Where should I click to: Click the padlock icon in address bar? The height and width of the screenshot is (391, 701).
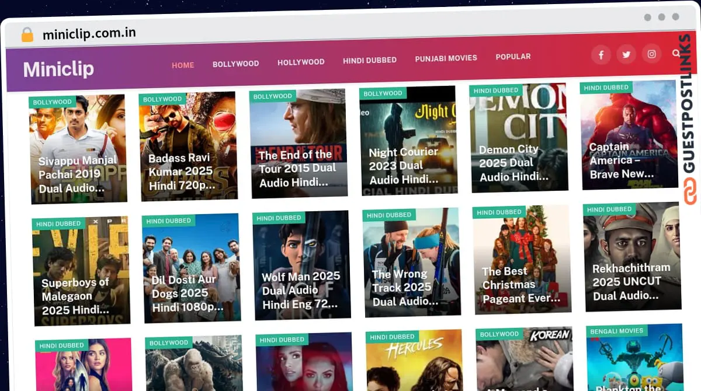(x=27, y=35)
